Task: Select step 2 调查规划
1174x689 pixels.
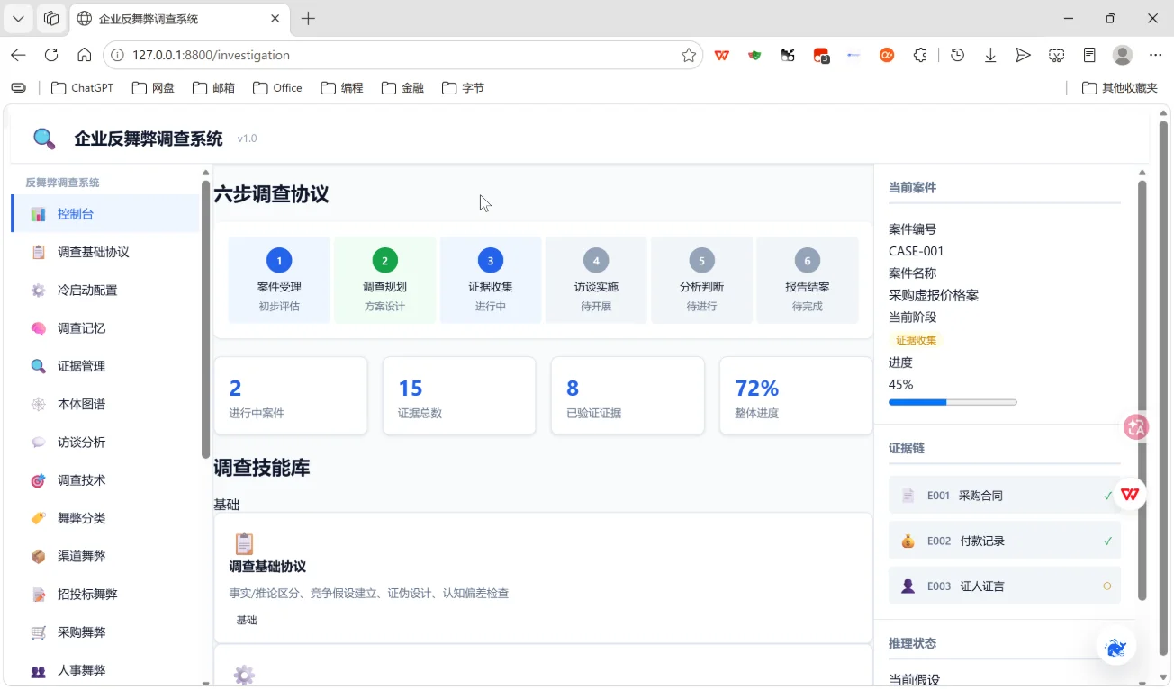Action: tap(384, 280)
